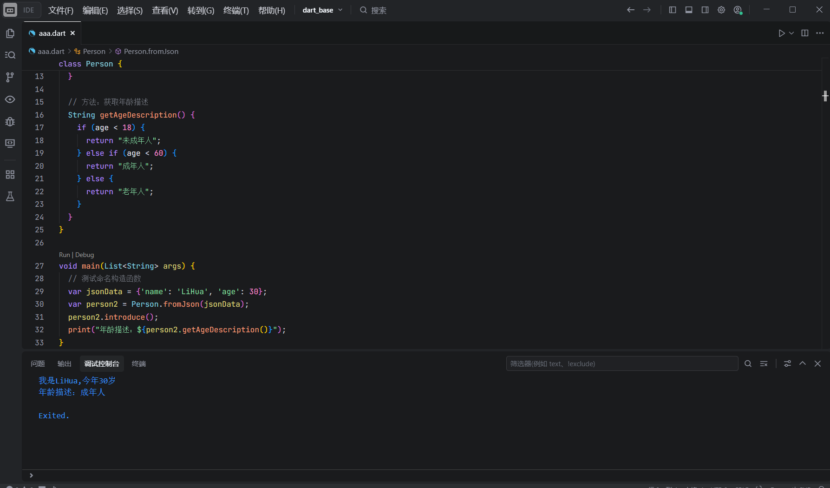The image size is (830, 488).
Task: Open settings gear in title bar
Action: tap(721, 10)
